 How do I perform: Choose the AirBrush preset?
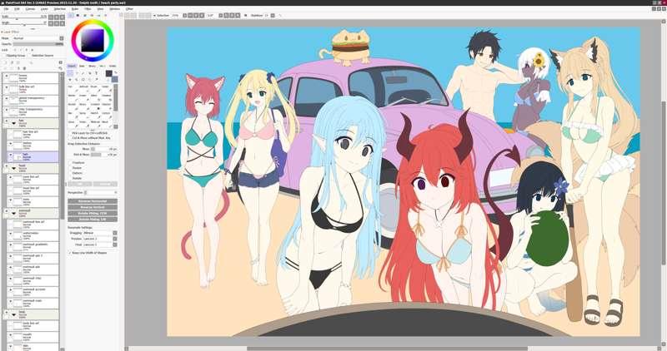(84, 90)
